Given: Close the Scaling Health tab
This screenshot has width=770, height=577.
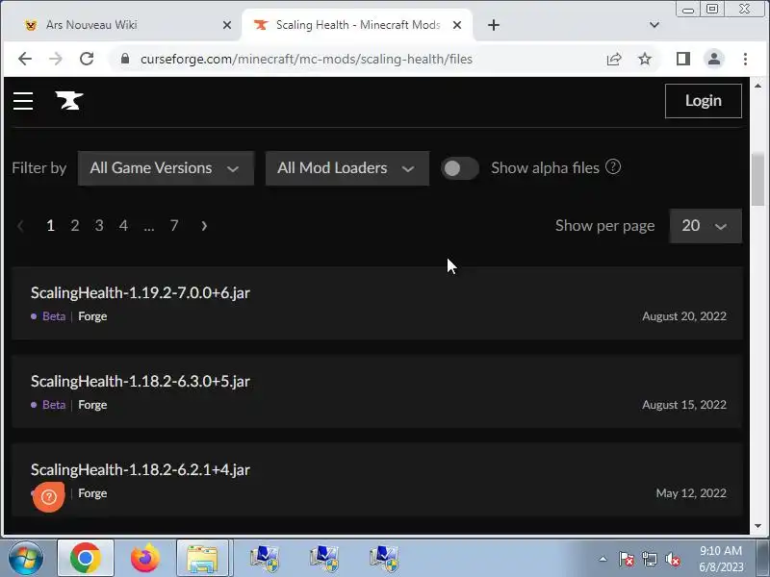Looking at the screenshot, I should (x=456, y=25).
